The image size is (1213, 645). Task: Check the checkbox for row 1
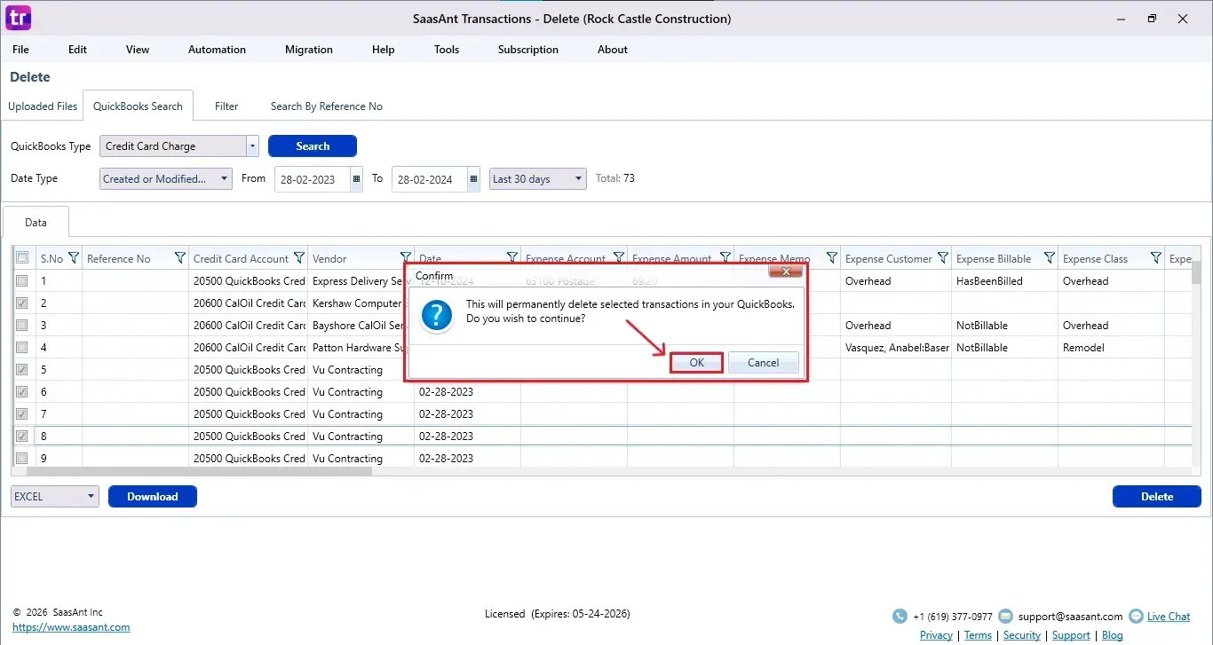(x=22, y=280)
